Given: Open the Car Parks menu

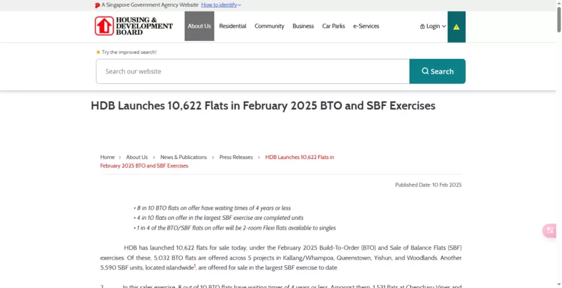Looking at the screenshot, I should 334,26.
